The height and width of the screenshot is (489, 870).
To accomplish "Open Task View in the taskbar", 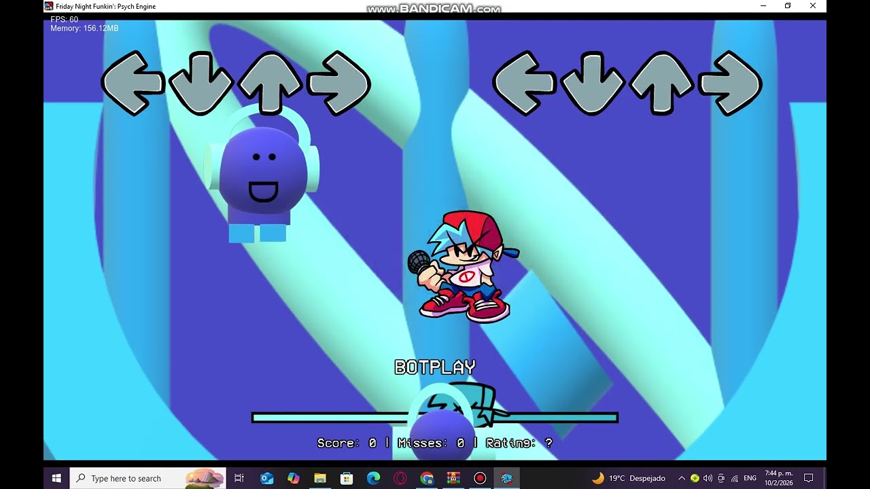I will [x=239, y=478].
